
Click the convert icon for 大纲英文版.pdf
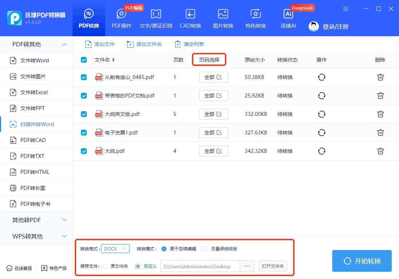point(321,114)
